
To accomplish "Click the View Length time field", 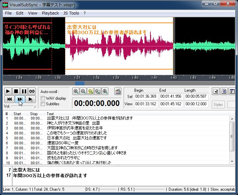I will coord(196,104).
